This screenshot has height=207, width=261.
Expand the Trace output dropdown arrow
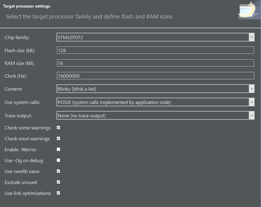[252, 115]
